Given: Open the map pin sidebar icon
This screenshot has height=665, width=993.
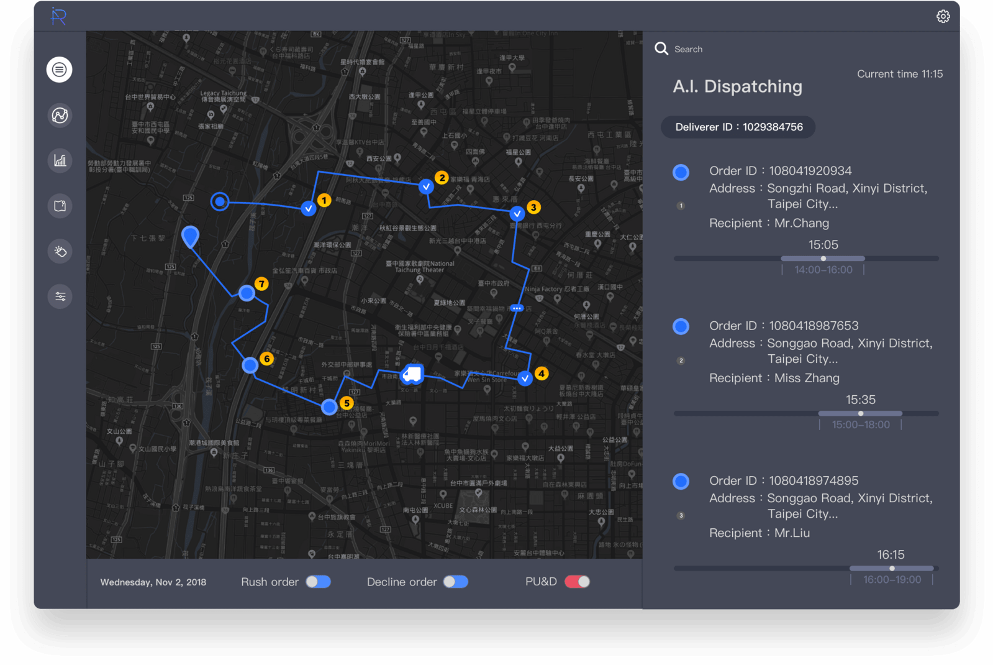Looking at the screenshot, I should pos(60,206).
